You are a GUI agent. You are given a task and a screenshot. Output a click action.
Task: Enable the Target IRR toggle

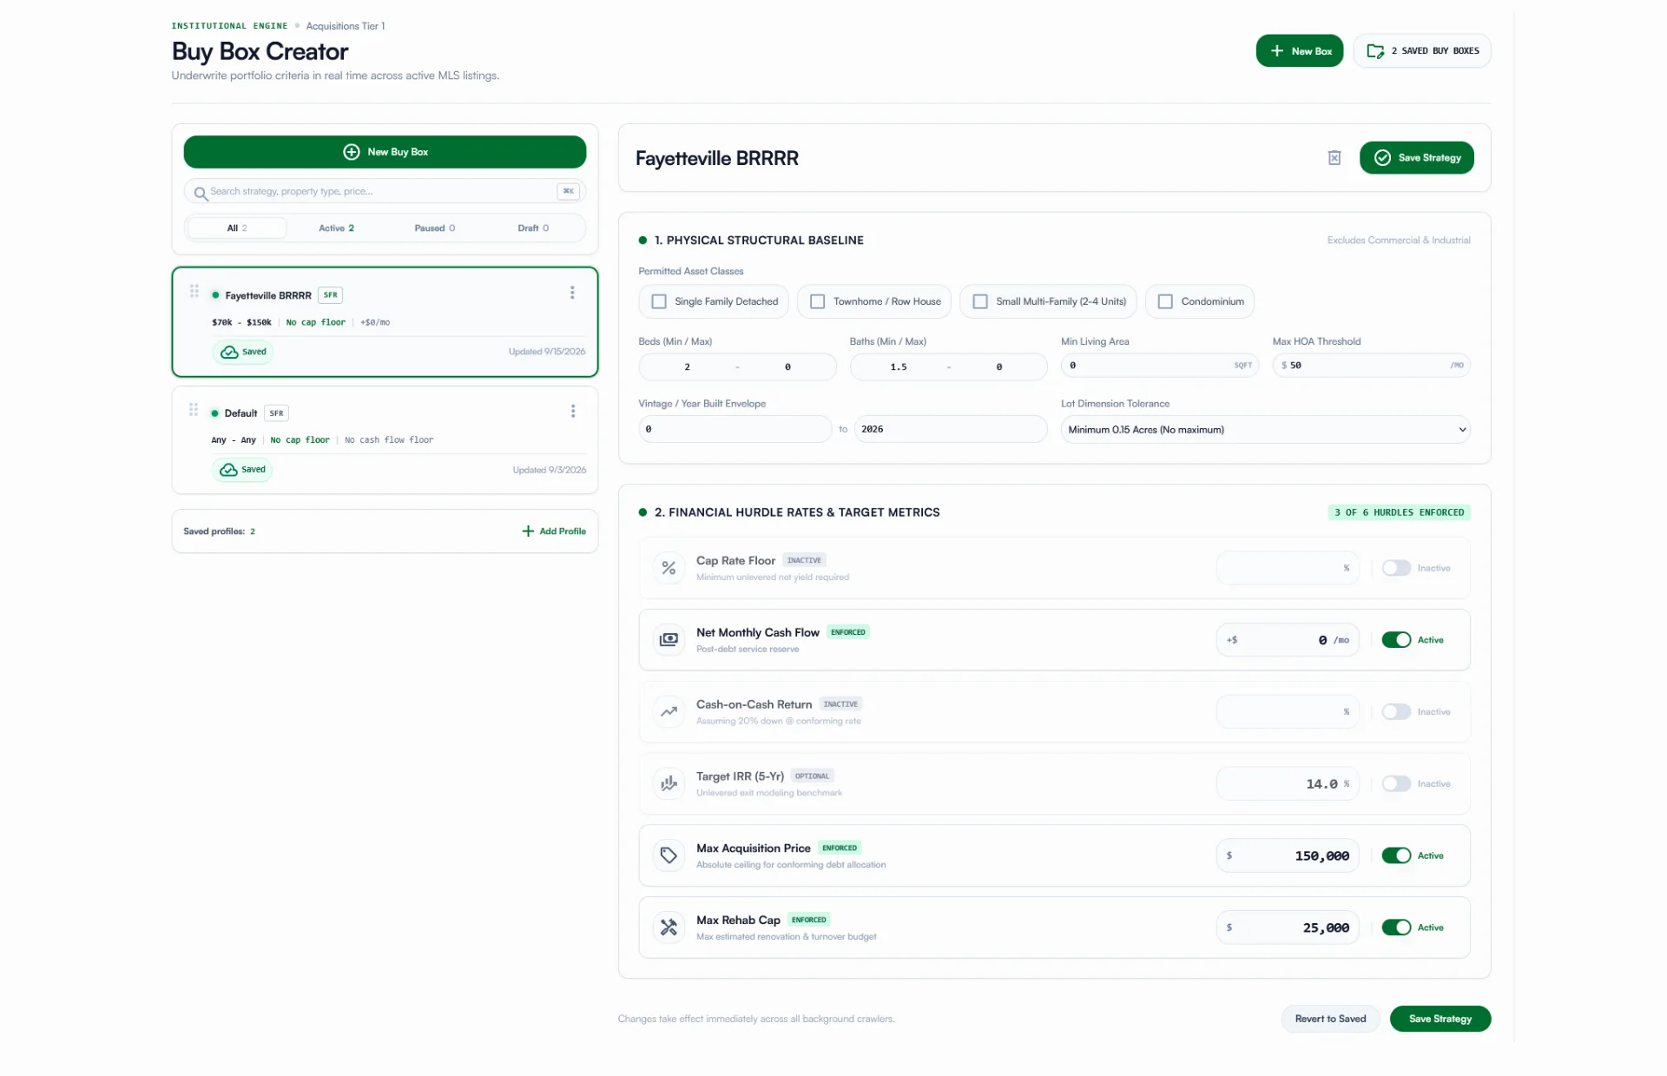tap(1396, 784)
